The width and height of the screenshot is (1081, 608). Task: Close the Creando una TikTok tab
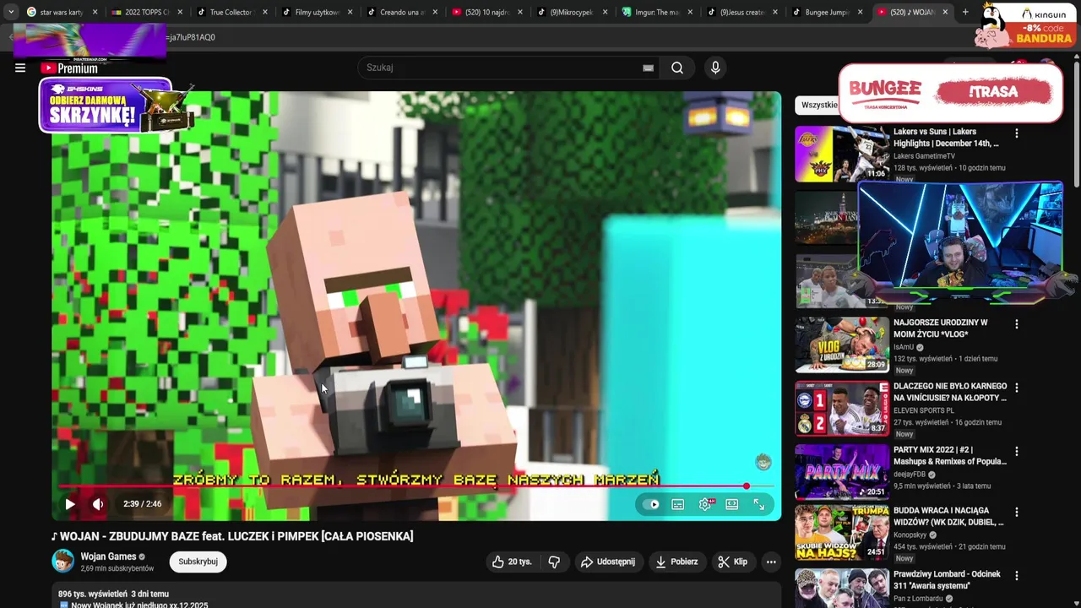[x=435, y=13]
